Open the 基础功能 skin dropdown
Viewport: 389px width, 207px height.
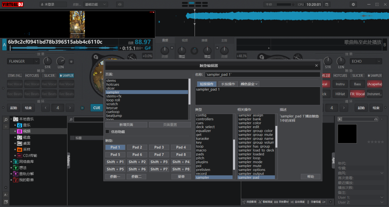coord(95,4)
